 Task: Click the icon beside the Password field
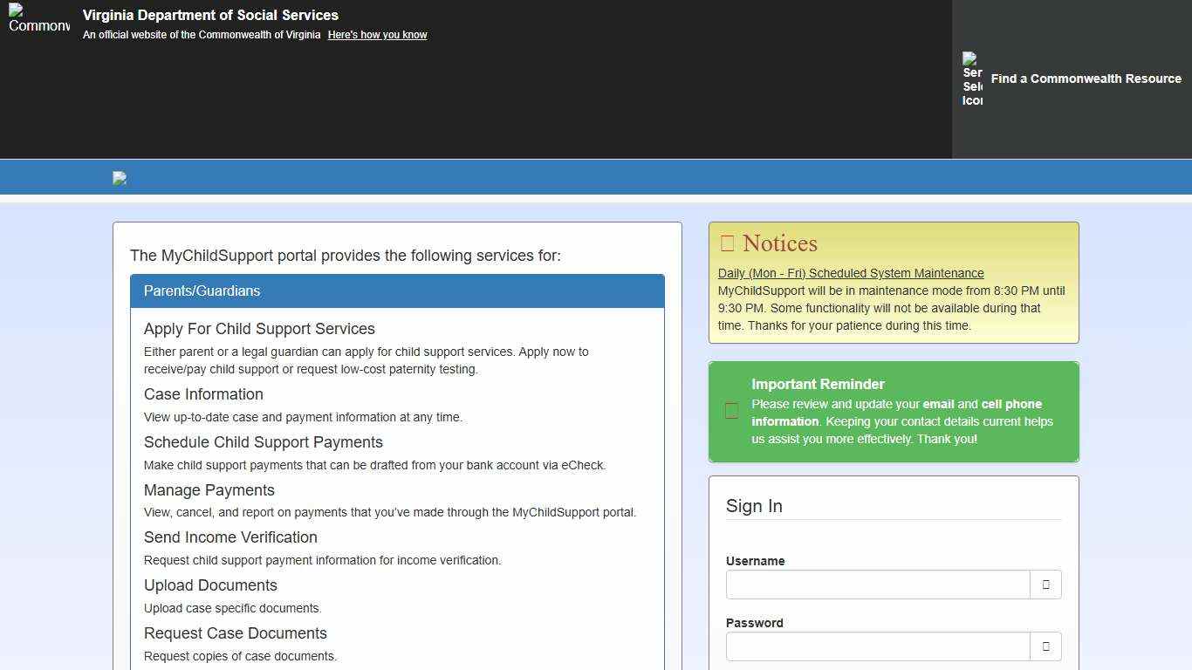coord(1045,646)
